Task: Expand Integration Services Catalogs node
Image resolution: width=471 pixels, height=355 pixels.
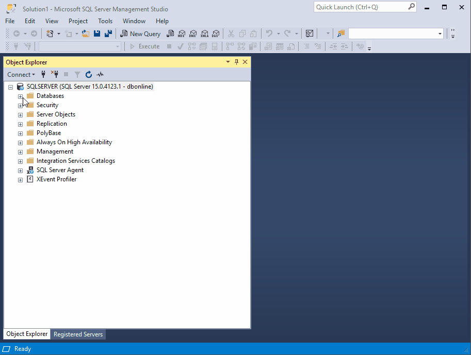Action: [x=20, y=162]
